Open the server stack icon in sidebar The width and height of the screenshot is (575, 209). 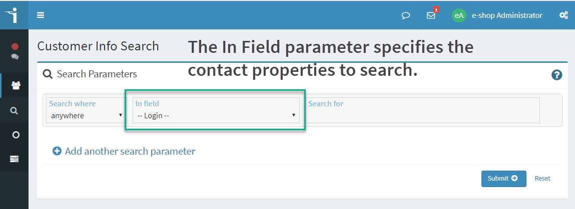(x=15, y=159)
